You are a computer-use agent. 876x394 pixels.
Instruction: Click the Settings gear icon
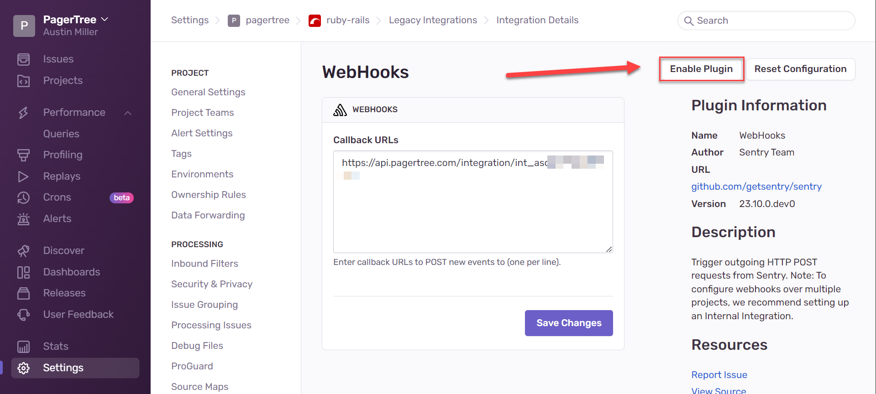click(x=23, y=368)
